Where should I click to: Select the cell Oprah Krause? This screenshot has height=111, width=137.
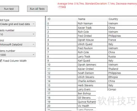point(92,40)
